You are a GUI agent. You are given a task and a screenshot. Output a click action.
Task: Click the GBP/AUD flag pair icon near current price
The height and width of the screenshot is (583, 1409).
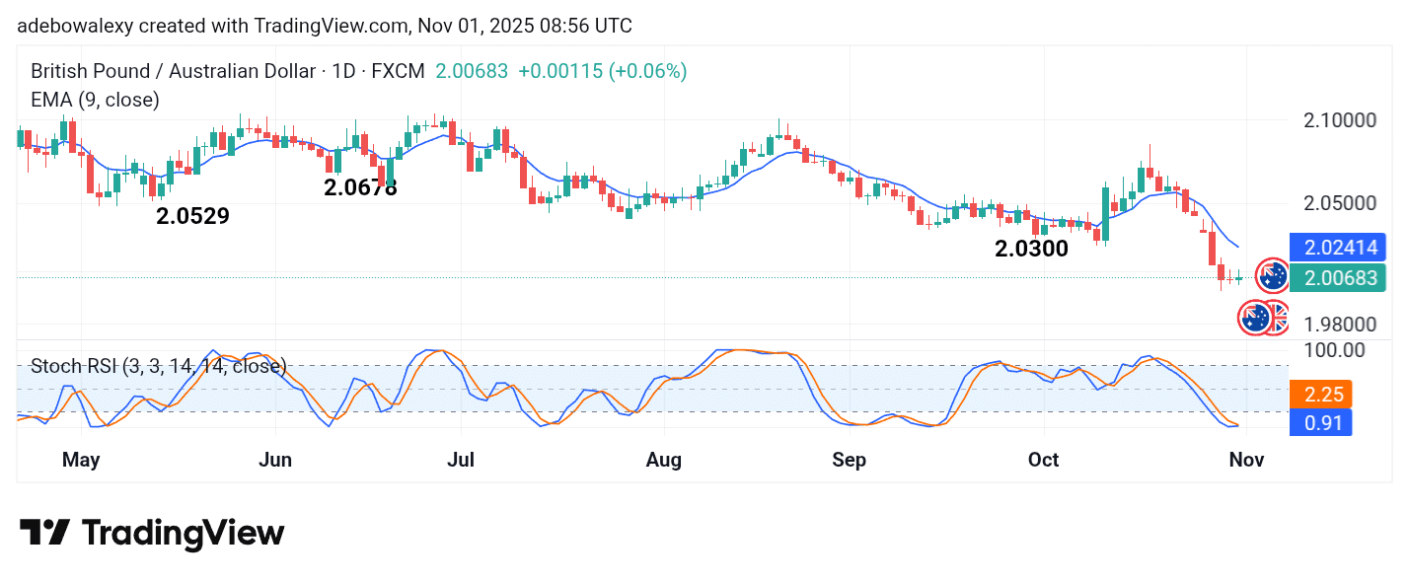(1273, 277)
